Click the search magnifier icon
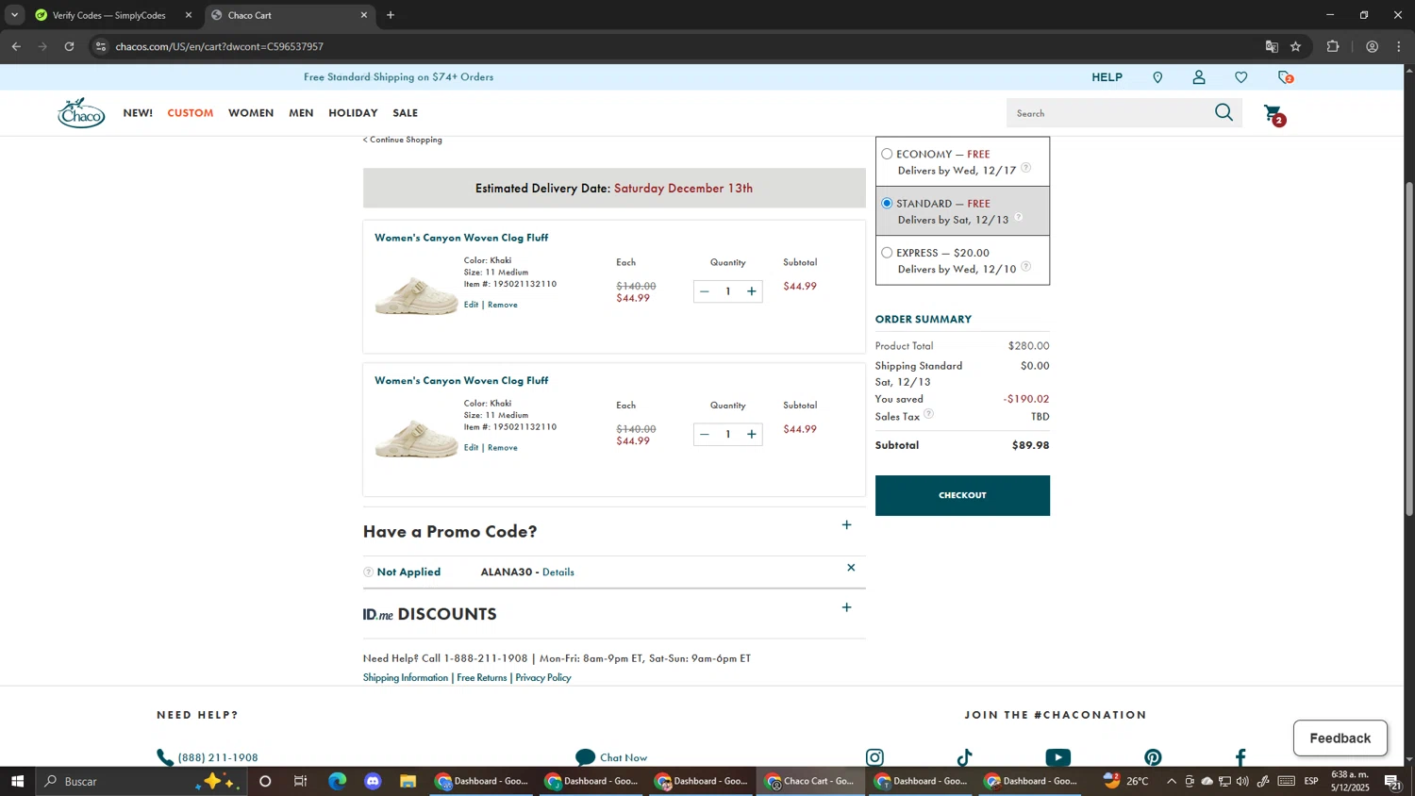This screenshot has height=796, width=1415. point(1224,113)
